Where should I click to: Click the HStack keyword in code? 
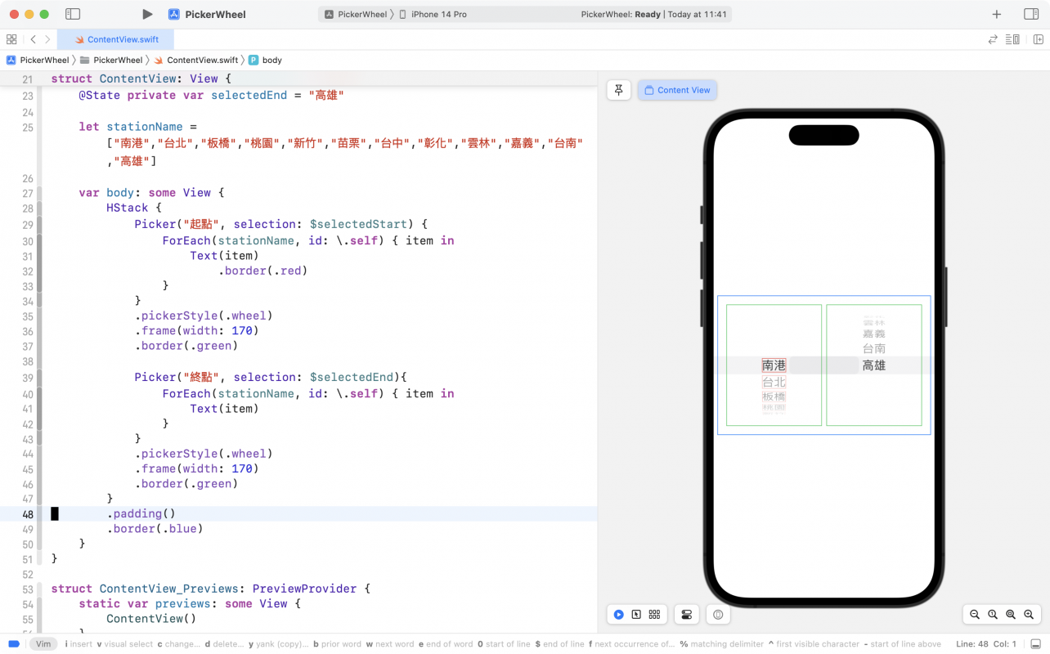click(128, 208)
